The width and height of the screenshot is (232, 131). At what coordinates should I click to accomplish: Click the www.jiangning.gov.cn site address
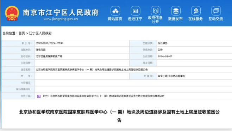click(61, 19)
